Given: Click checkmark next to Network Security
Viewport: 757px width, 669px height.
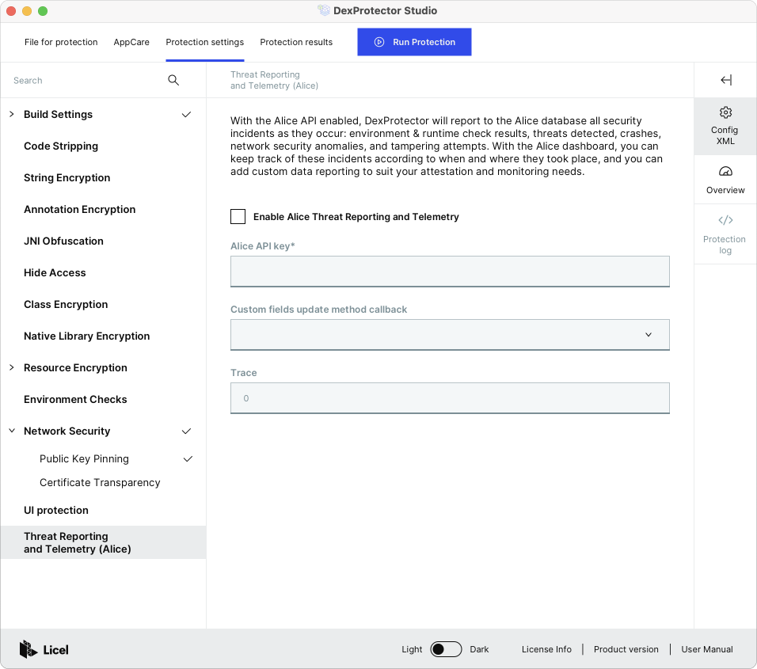Looking at the screenshot, I should pos(186,431).
